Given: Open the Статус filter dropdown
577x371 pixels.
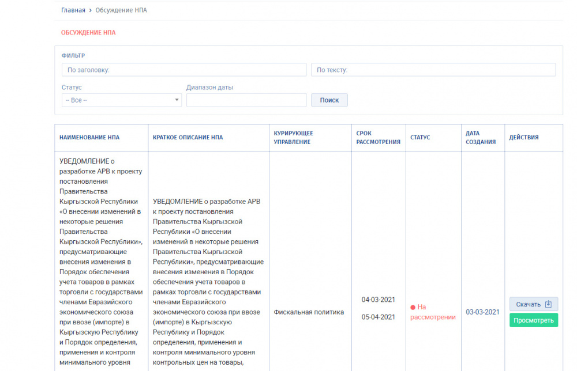Looking at the screenshot, I should click(121, 100).
